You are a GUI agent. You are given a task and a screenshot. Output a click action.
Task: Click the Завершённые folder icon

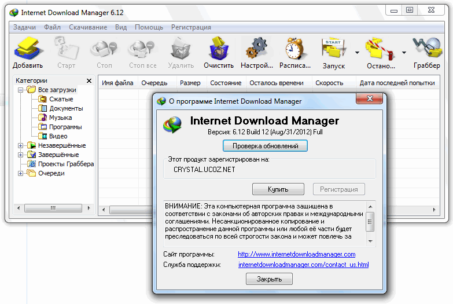31,155
